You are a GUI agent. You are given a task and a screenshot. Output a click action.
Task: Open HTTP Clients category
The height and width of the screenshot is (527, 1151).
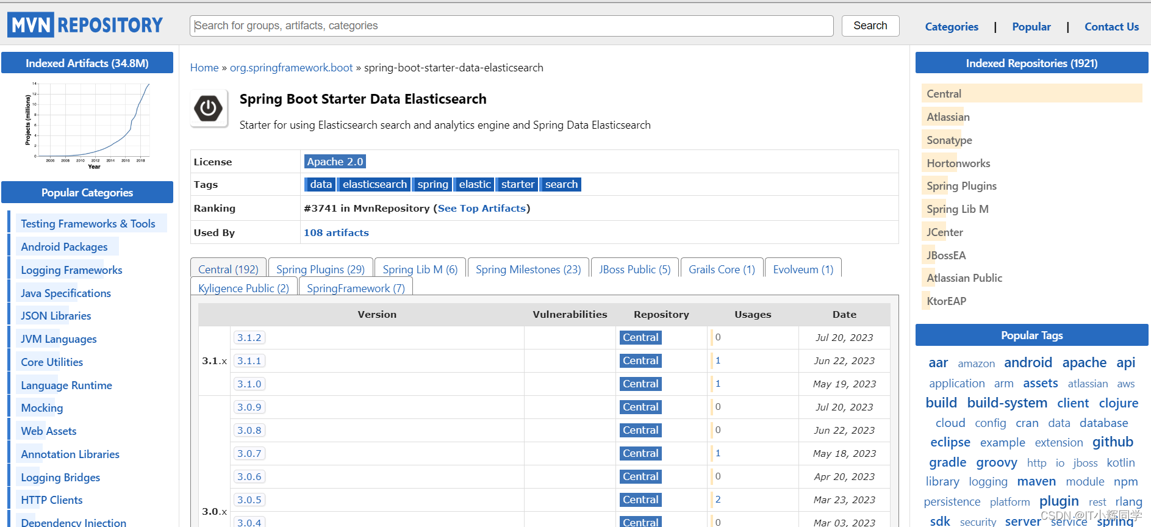click(51, 500)
